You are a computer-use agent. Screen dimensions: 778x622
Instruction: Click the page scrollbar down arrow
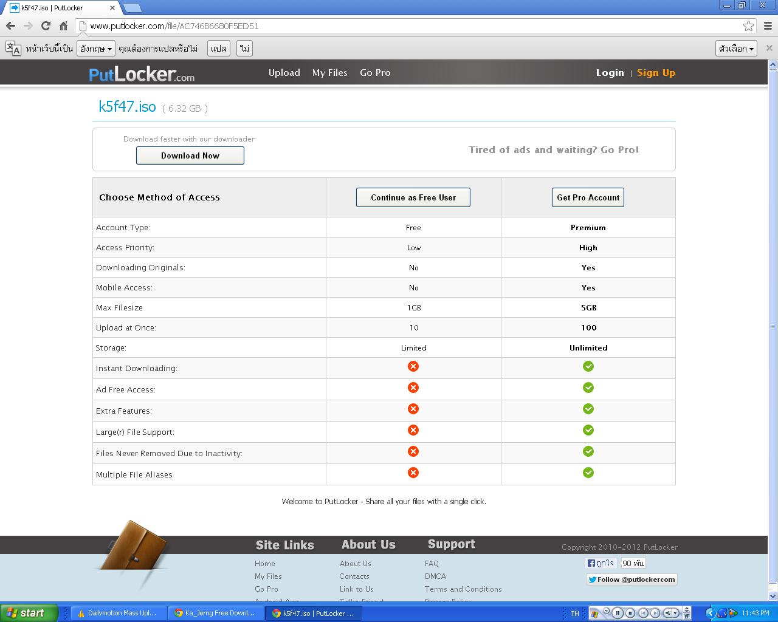pos(773,596)
